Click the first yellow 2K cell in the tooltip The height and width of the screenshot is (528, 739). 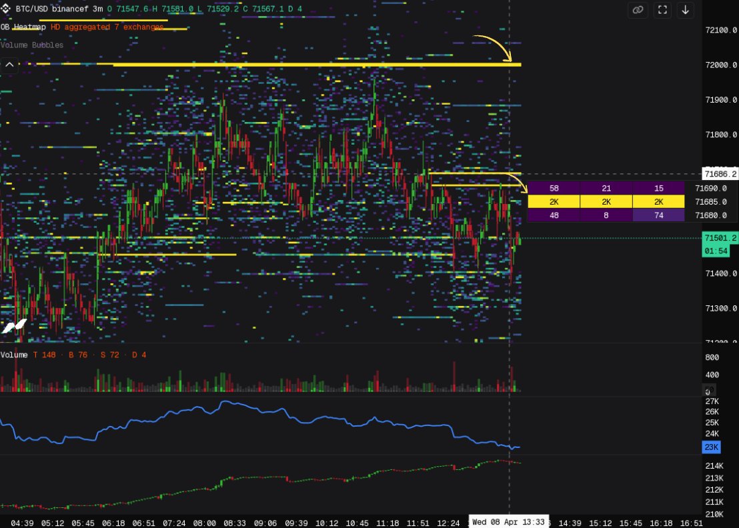pos(554,201)
